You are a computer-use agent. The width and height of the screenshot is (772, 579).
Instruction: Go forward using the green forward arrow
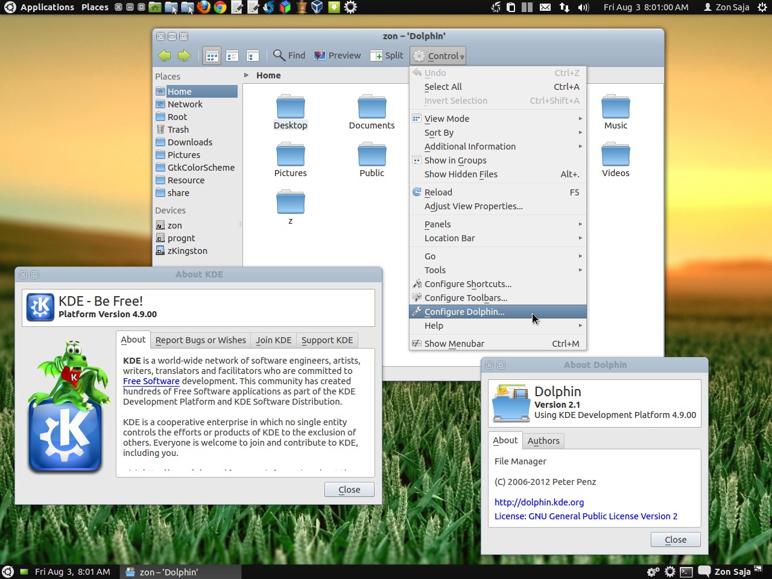pyautogui.click(x=185, y=55)
